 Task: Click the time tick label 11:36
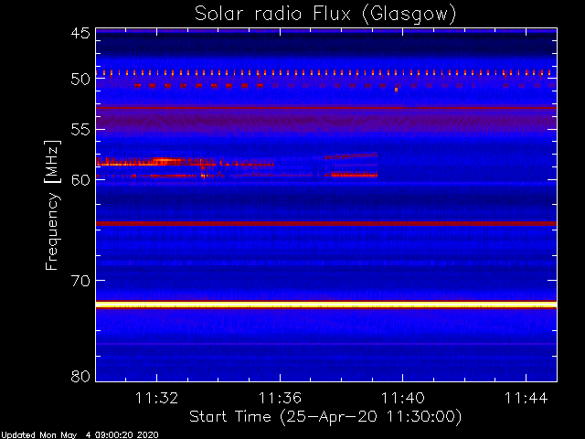click(x=280, y=398)
